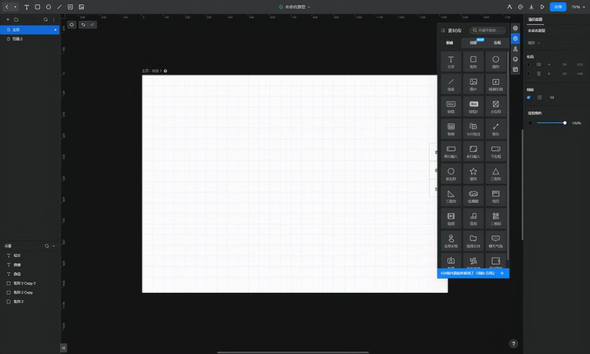This screenshot has width=590, height=354.
Task: Add the music note audio component
Action: 473,218
